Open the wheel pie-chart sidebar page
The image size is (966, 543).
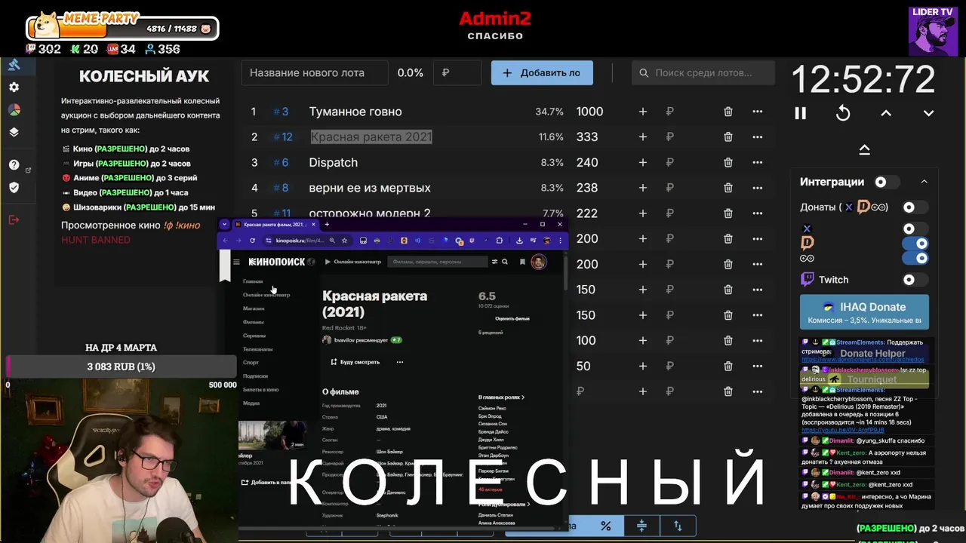14,109
